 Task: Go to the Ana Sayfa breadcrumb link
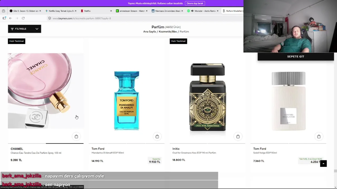coord(150,31)
